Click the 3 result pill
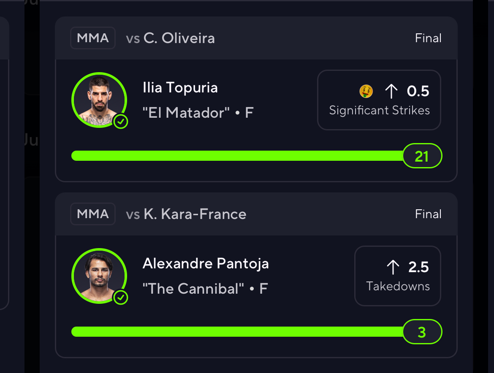 (423, 332)
